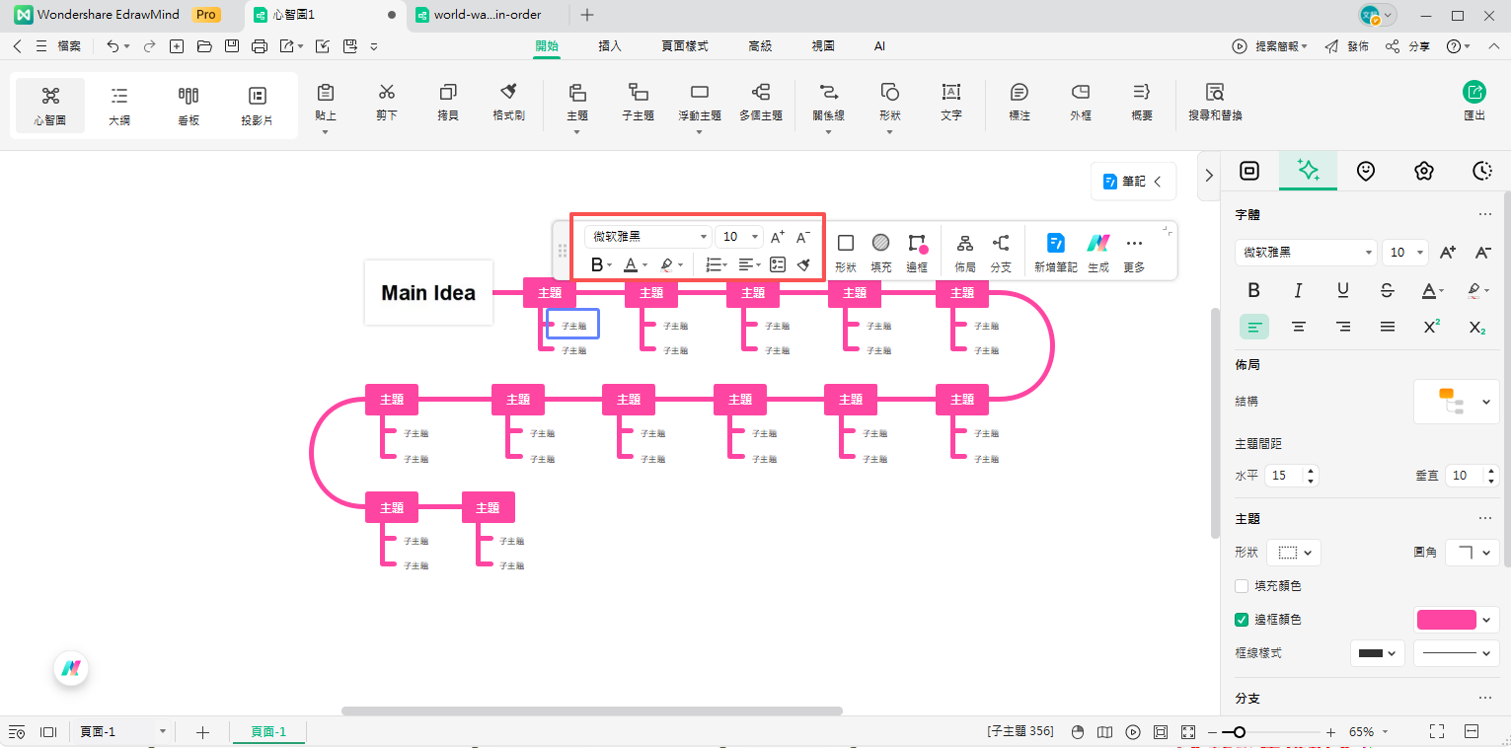Open the Page Style (頁面樣式) tab
1511x748 pixels.
pyautogui.click(x=684, y=46)
